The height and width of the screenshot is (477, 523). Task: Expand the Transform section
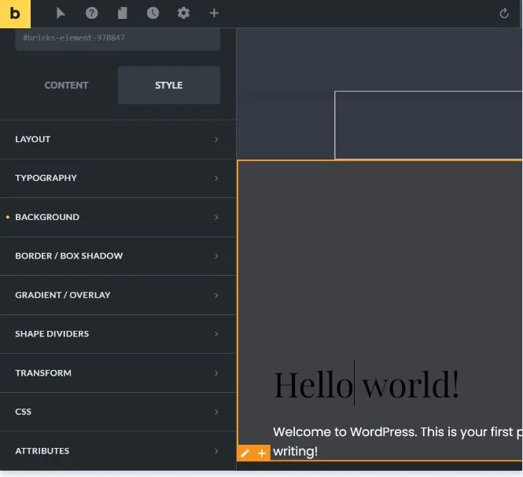coord(118,373)
